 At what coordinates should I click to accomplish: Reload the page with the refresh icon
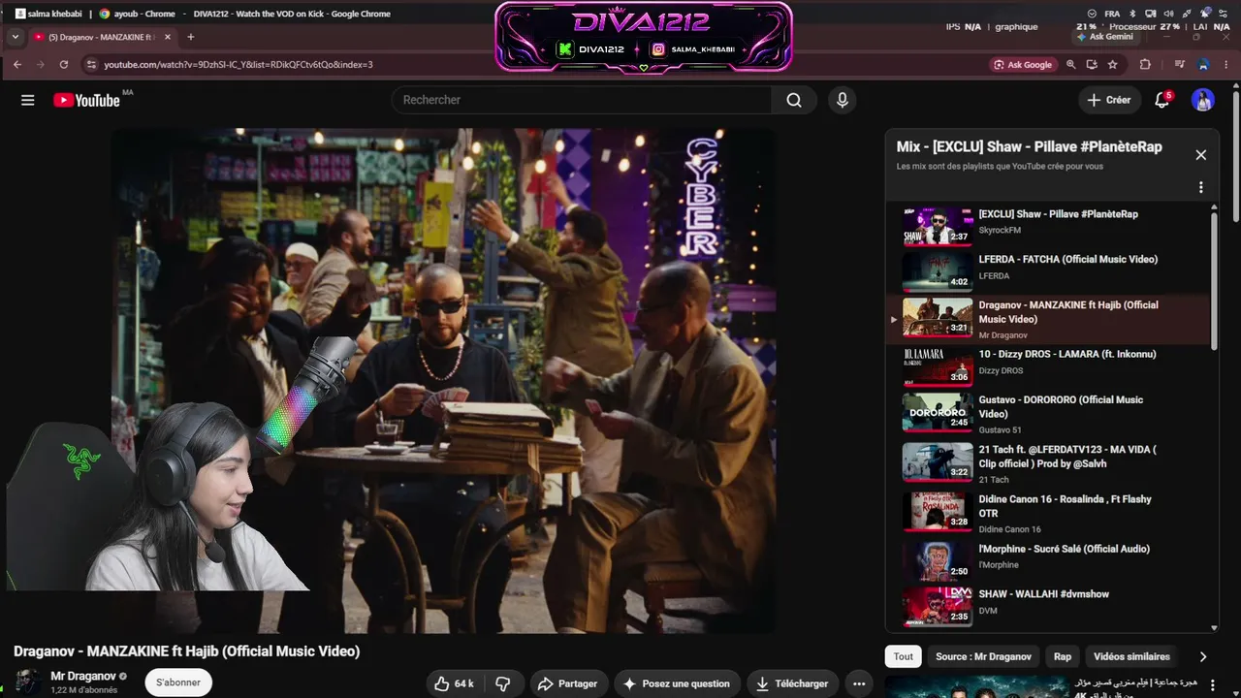[x=64, y=64]
